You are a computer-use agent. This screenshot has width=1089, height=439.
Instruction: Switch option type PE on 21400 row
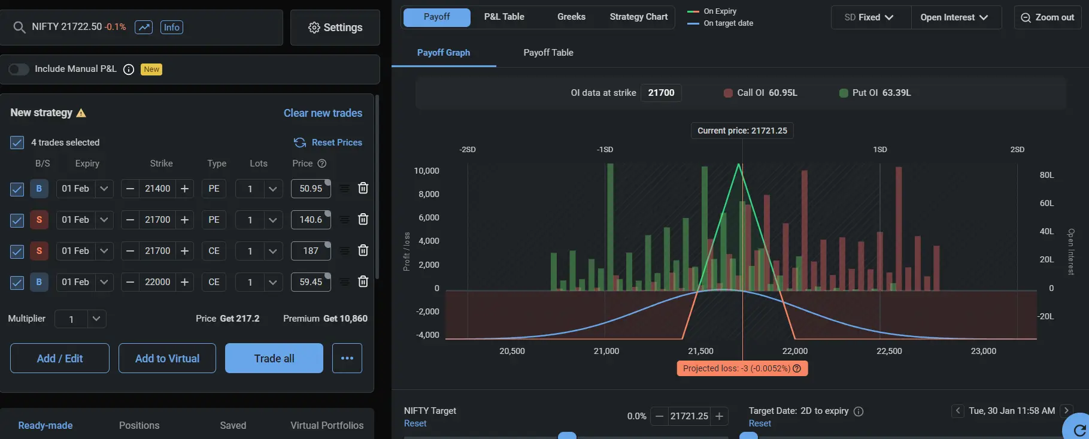(214, 189)
